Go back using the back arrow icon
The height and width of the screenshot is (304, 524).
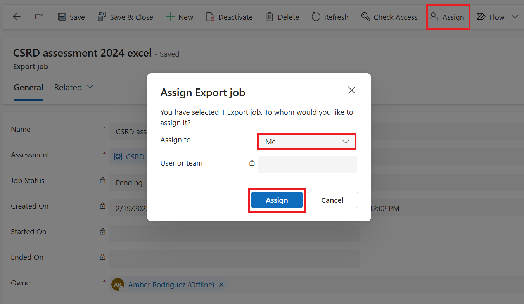(x=17, y=17)
